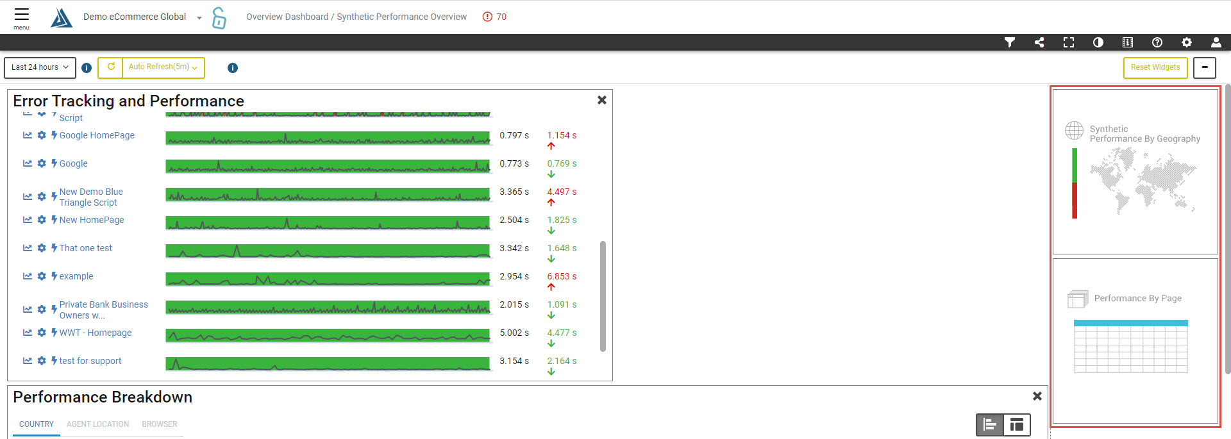The image size is (1231, 439).
Task: Open chart icon for Google HomePage row
Action: pyautogui.click(x=28, y=135)
